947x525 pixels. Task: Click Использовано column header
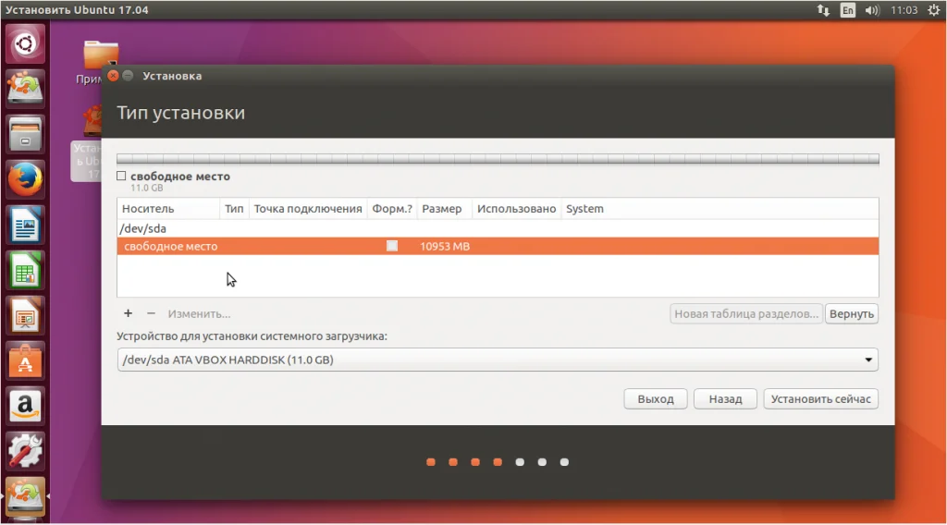coord(516,209)
